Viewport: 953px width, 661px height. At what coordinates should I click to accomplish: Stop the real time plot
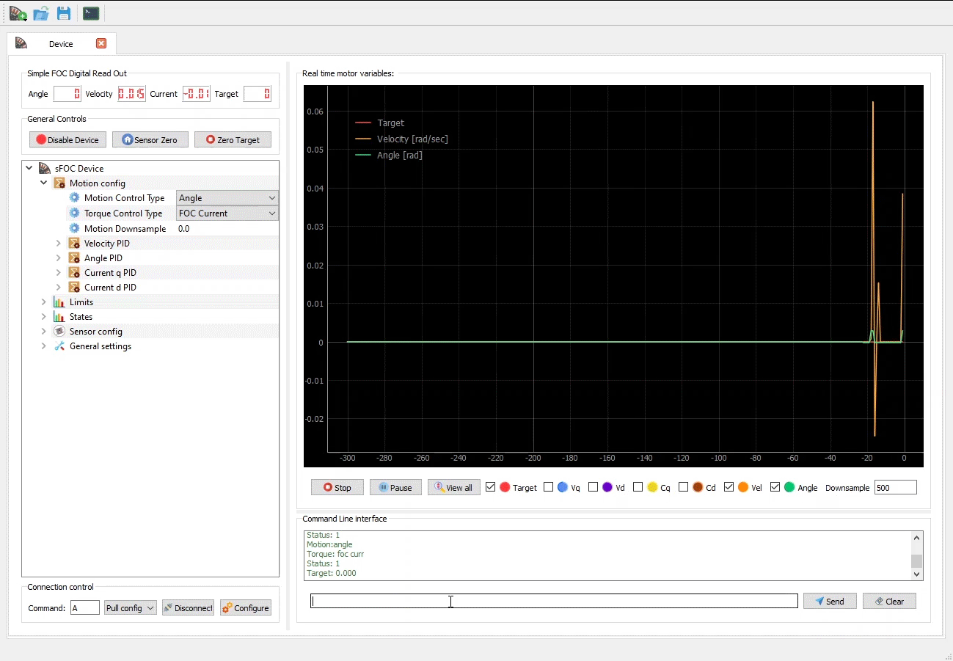pyautogui.click(x=337, y=487)
